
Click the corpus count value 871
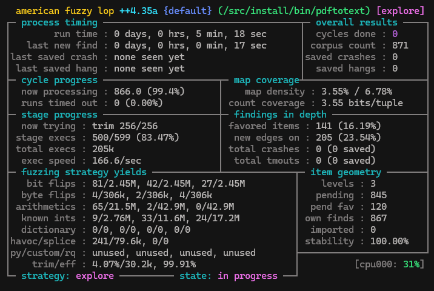click(x=400, y=45)
